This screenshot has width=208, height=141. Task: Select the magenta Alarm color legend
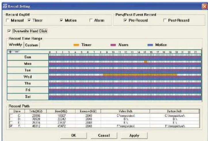pos(113,45)
